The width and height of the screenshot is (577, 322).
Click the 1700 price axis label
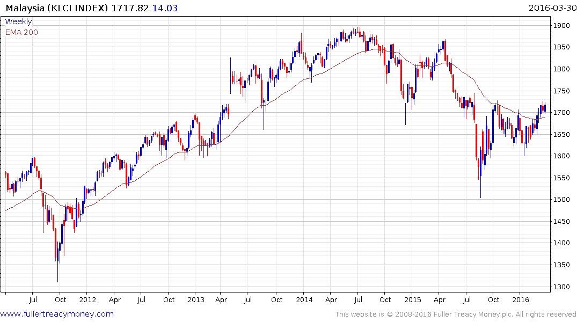coord(561,113)
